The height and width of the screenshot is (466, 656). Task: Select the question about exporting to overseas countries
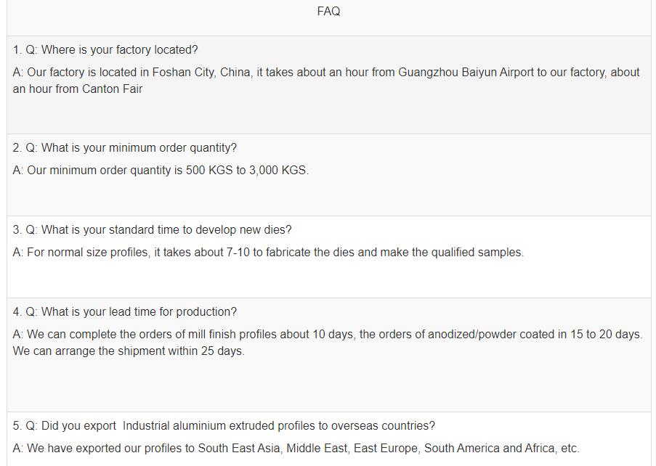tap(224, 426)
